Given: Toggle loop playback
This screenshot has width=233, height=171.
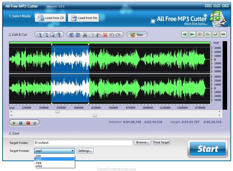Looking at the screenshot, I should pyautogui.click(x=35, y=123).
